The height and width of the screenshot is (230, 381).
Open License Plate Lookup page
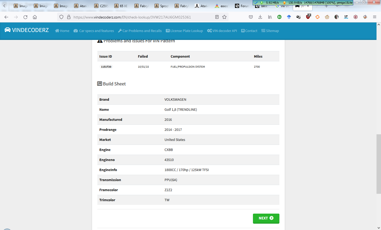pyautogui.click(x=184, y=31)
